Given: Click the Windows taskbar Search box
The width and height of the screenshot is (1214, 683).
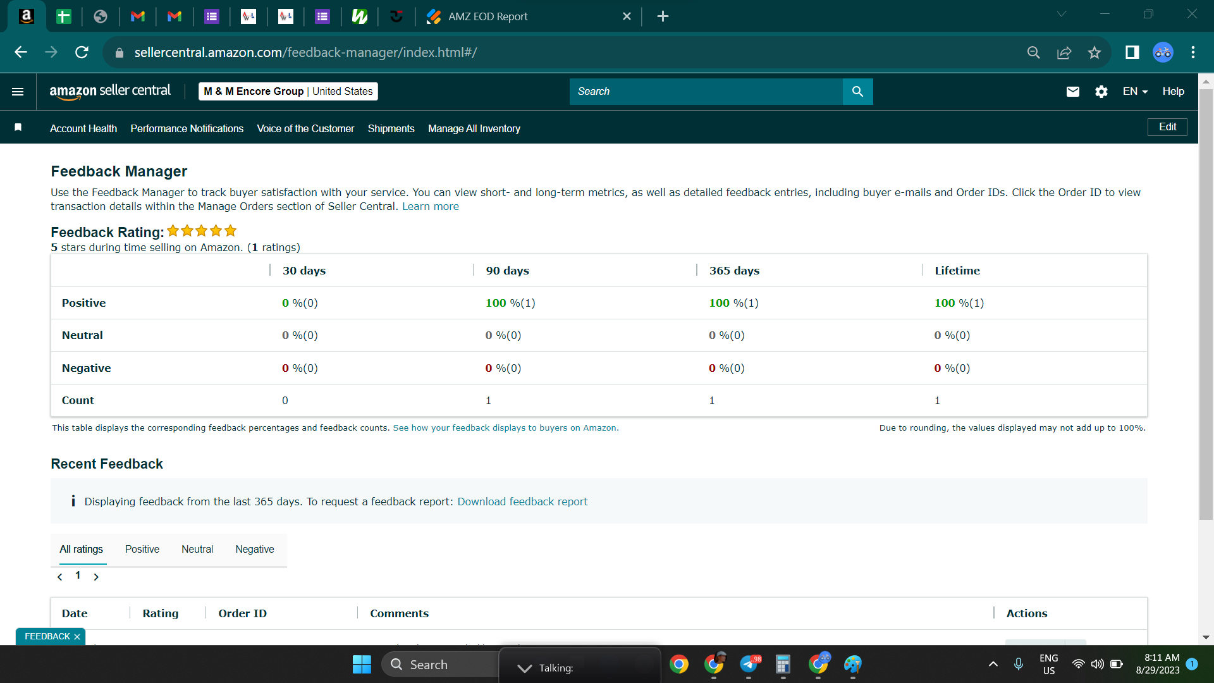Looking at the screenshot, I should pos(441,665).
